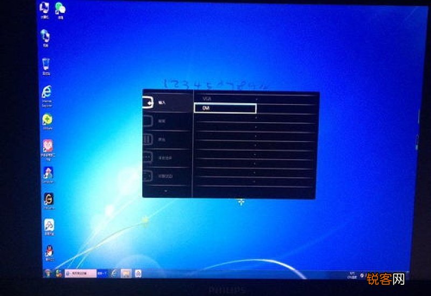The width and height of the screenshot is (431, 296).
Task: Open the QQ penguin desktop shortcut
Action: (x=49, y=252)
